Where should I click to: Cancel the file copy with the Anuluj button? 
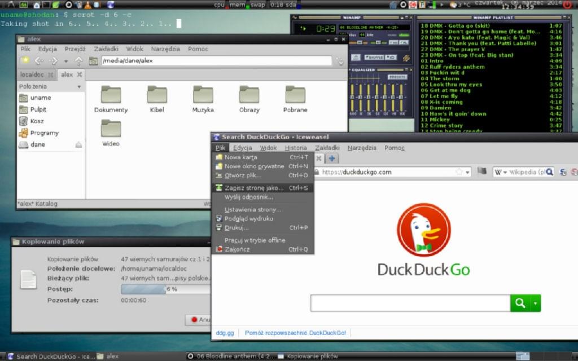198,320
